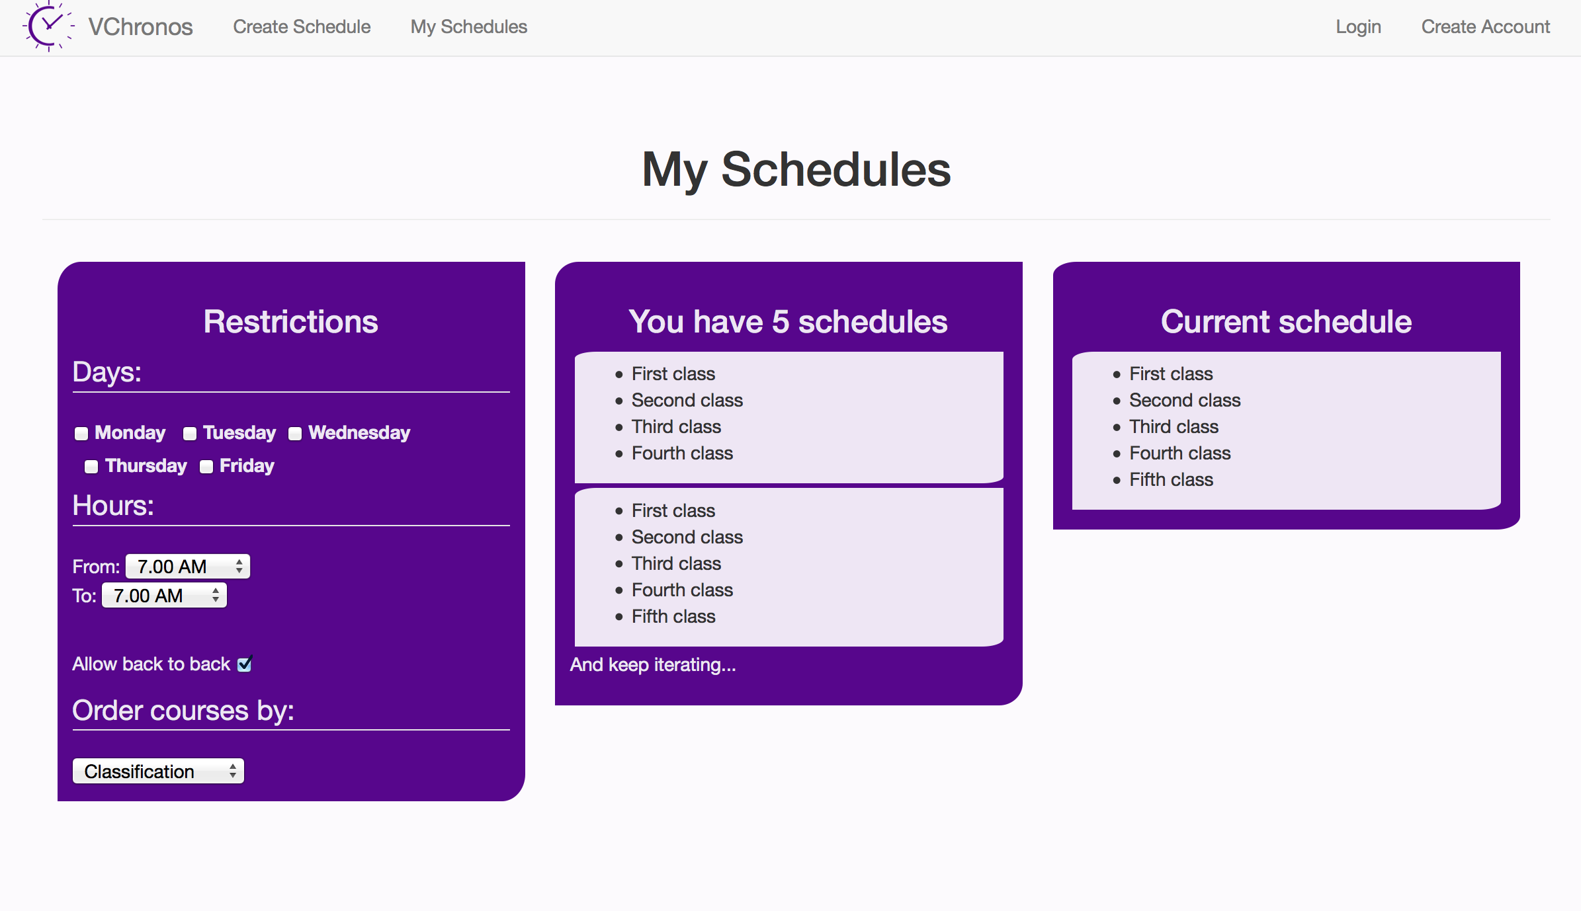The image size is (1581, 911).
Task: Click the Create Account link
Action: [x=1485, y=27]
